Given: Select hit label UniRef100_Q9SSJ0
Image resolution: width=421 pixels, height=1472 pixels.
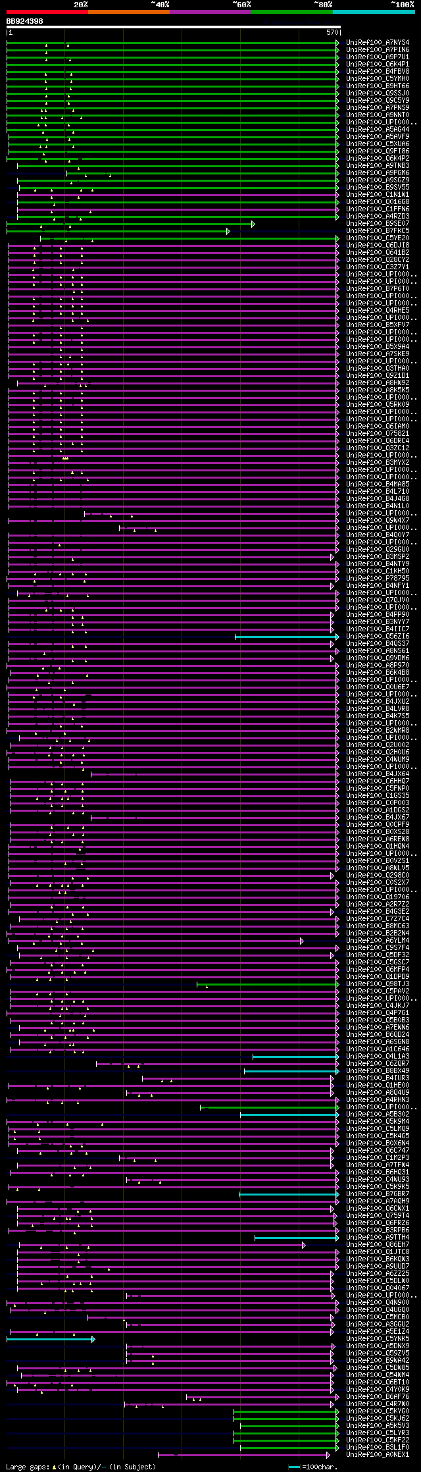Looking at the screenshot, I should (x=378, y=93).
